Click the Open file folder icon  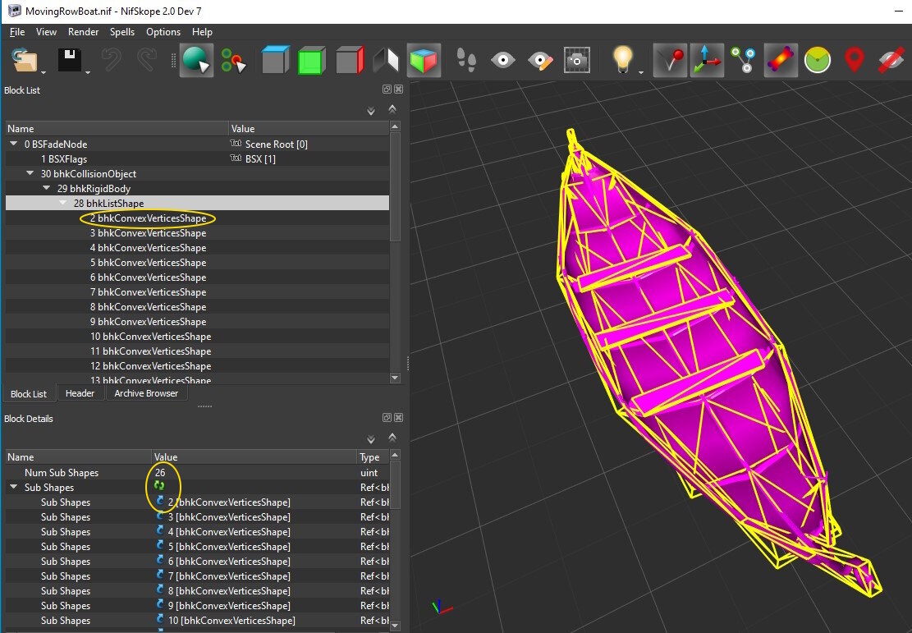click(25, 61)
